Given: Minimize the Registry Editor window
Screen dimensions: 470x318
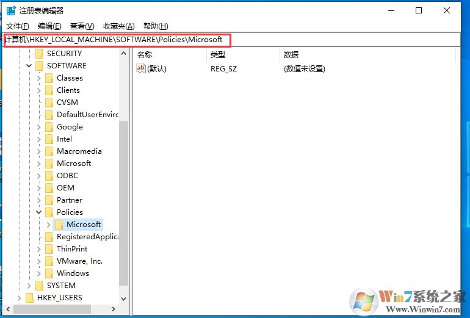Looking at the screenshot, I should (x=391, y=11).
